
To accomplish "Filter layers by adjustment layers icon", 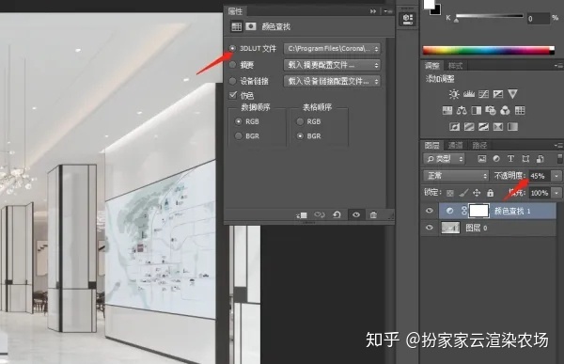I will click(496, 159).
